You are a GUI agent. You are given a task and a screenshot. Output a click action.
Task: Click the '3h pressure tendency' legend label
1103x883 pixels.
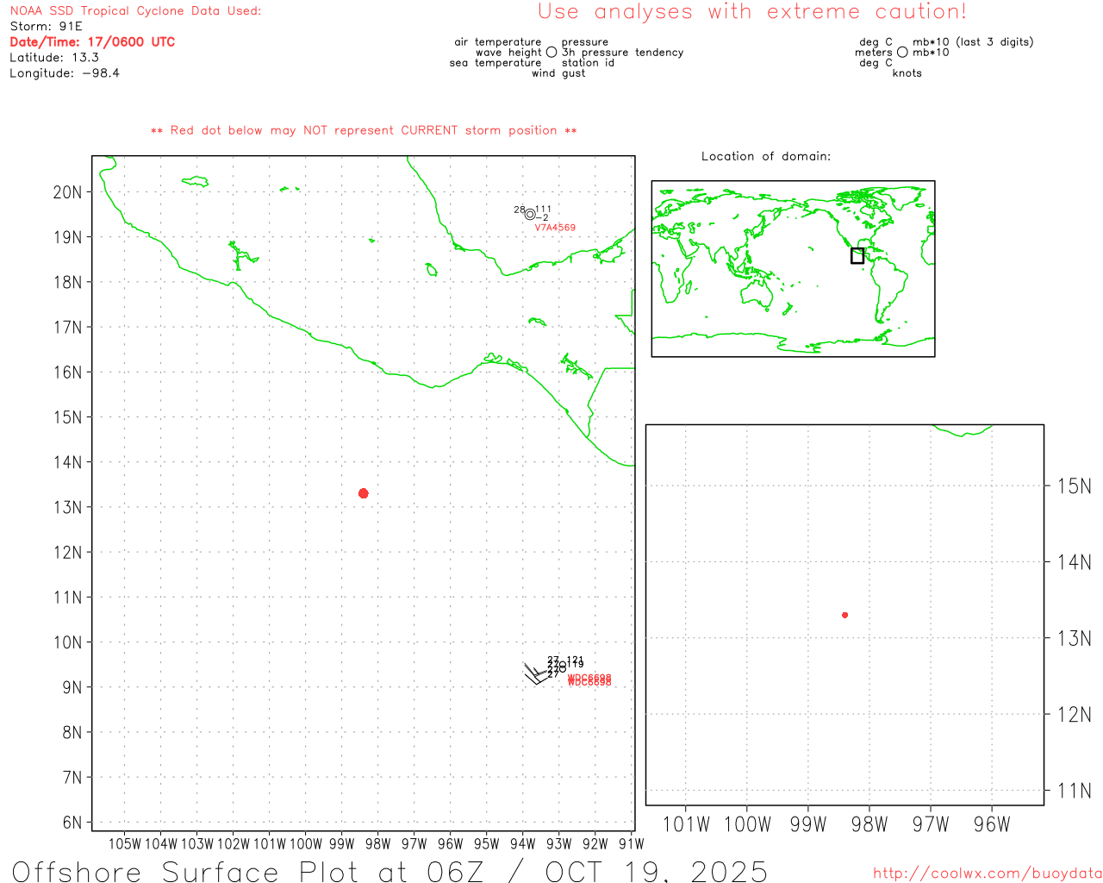pyautogui.click(x=622, y=53)
